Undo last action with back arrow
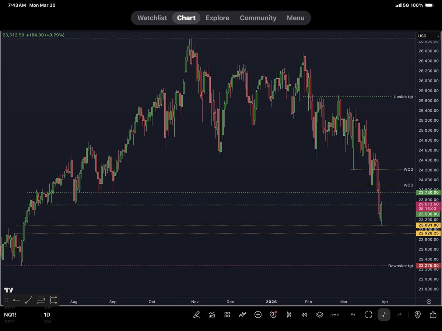 353,315
